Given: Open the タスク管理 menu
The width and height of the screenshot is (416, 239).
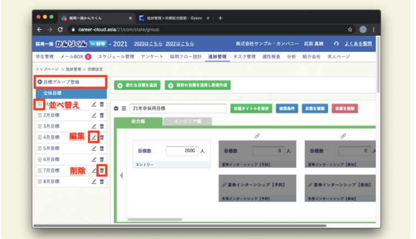Looking at the screenshot, I should pyautogui.click(x=244, y=57).
